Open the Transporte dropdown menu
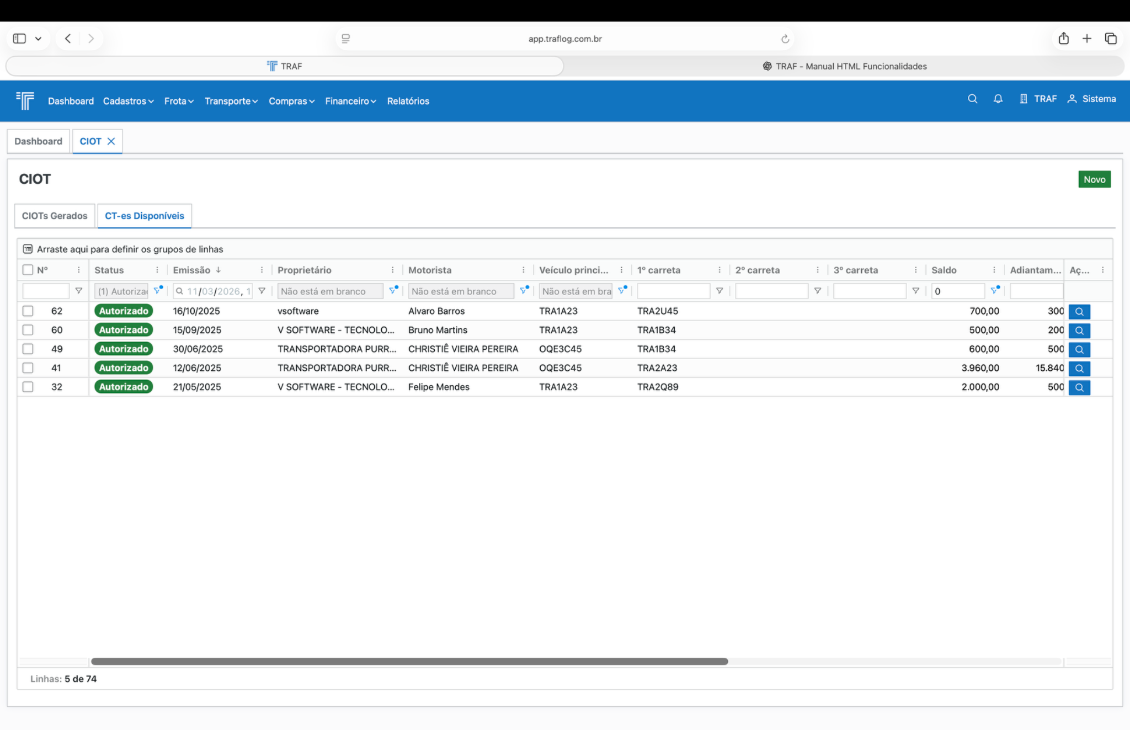The image size is (1130, 730). tap(231, 101)
